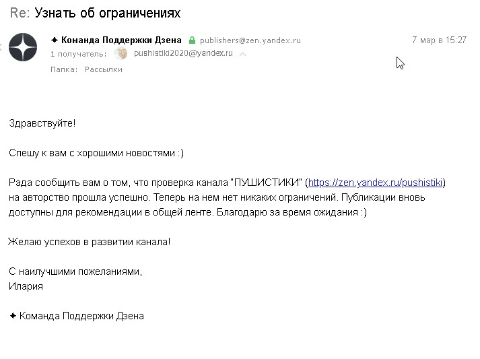Click the greeting line Здравствуйте!
480x359 pixels.
point(42,123)
